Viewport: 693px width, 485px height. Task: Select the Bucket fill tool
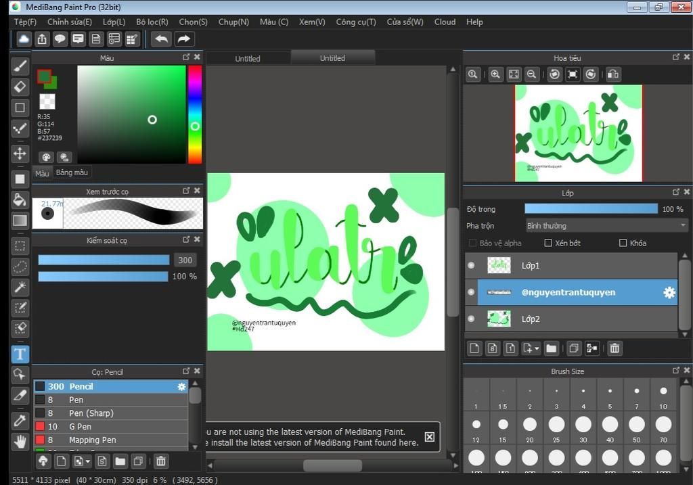click(x=20, y=200)
